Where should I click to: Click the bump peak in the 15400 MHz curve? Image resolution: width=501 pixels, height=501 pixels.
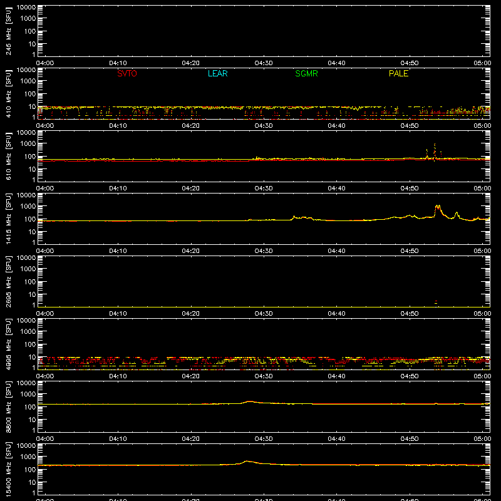[247, 461]
